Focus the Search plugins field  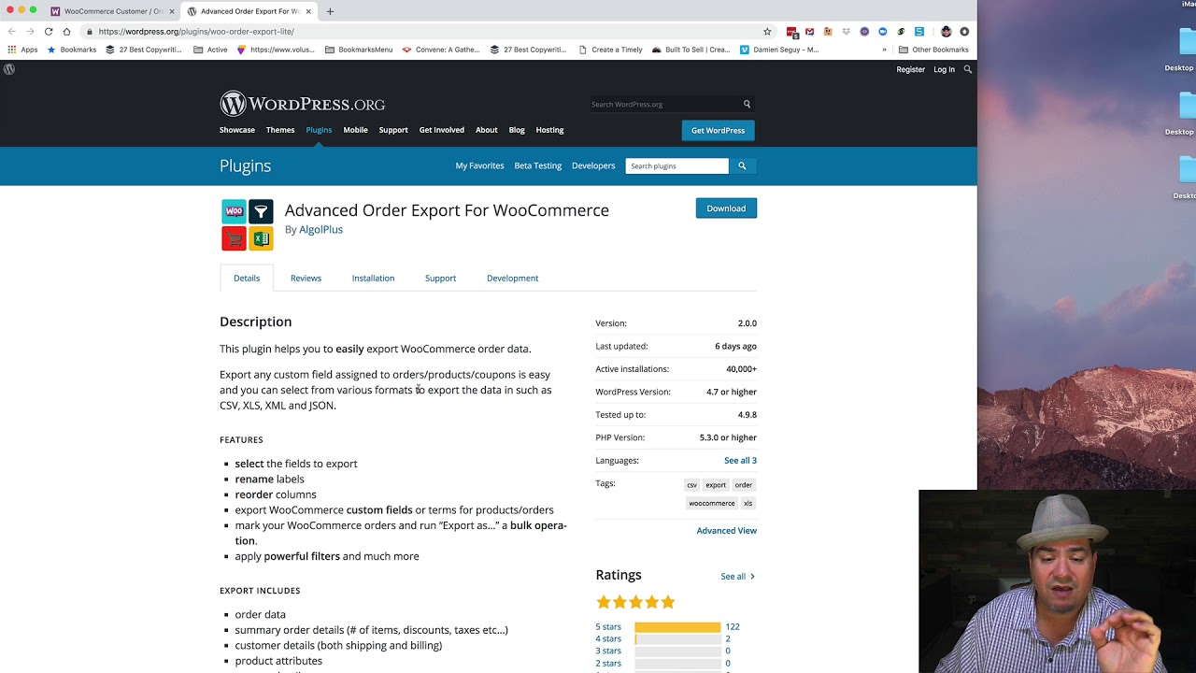(x=676, y=165)
